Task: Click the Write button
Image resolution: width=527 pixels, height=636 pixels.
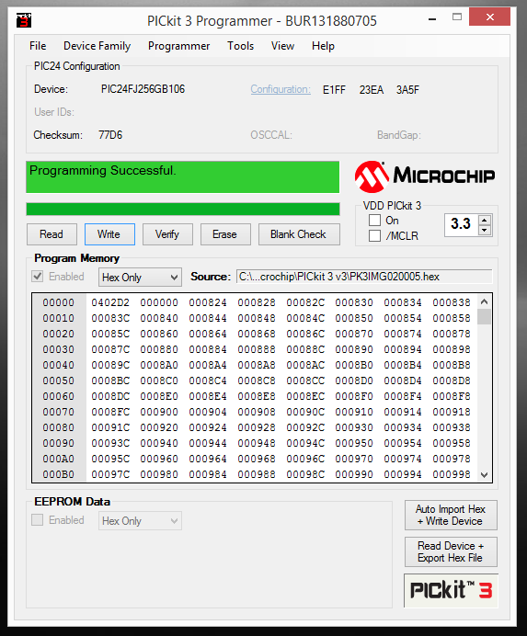Action: [109, 234]
